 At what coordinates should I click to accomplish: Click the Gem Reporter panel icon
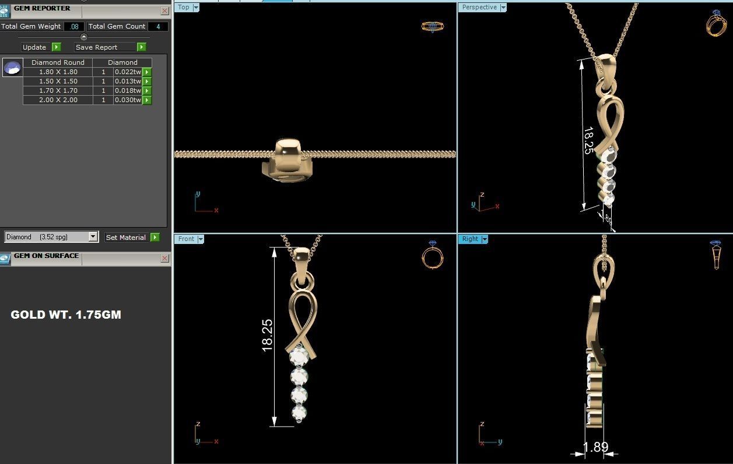[x=5, y=11]
